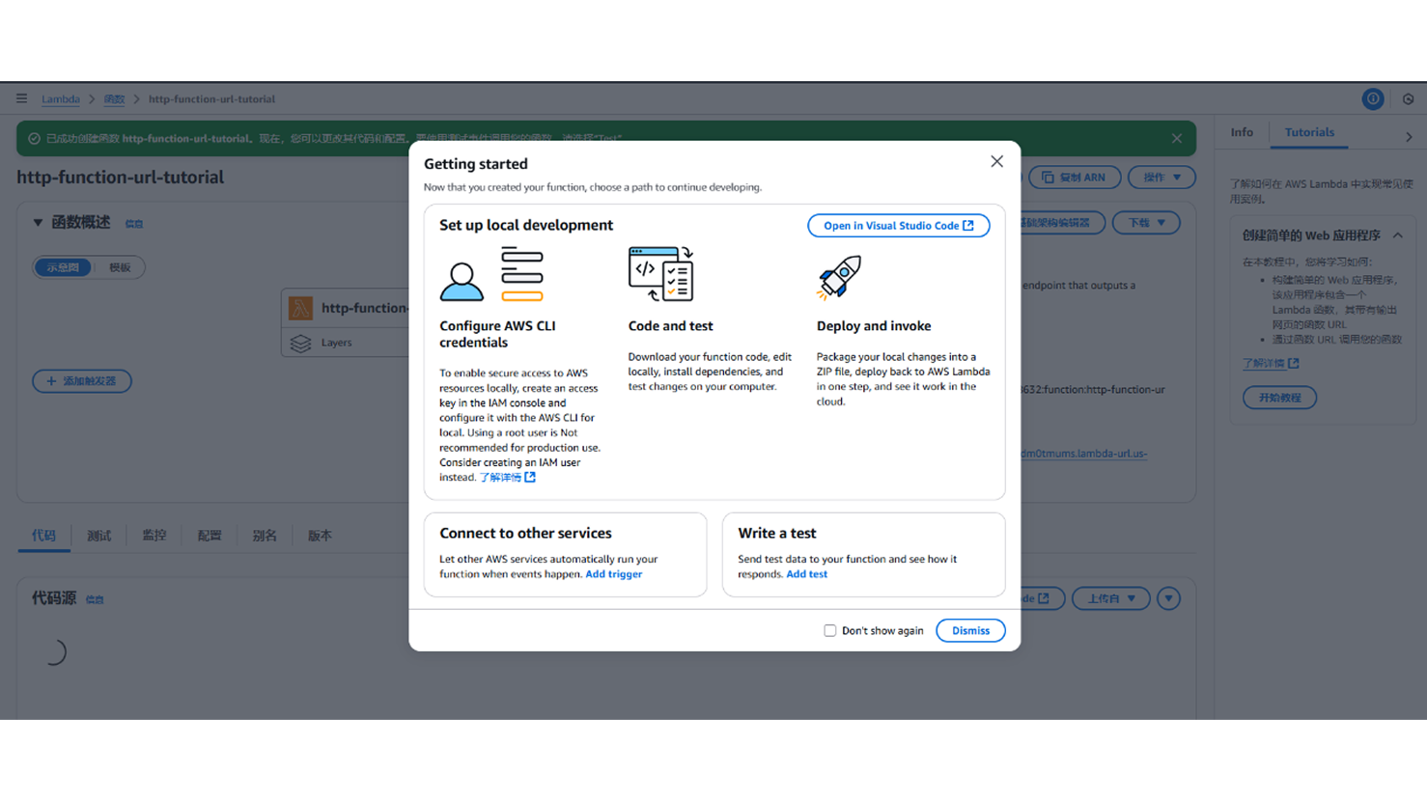
Task: Open the test tab next to code
Action: (98, 536)
